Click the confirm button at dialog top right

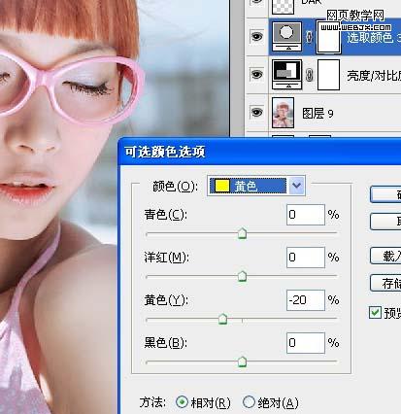click(385, 194)
